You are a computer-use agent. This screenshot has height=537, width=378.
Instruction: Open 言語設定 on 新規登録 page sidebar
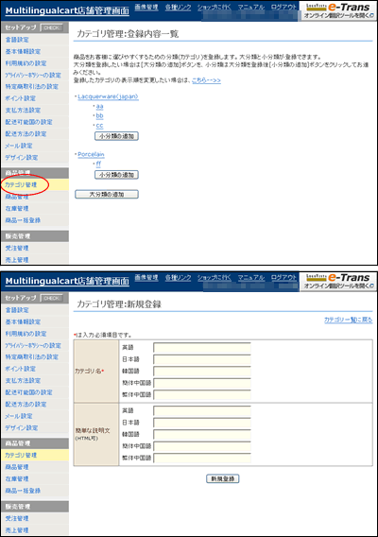click(17, 310)
